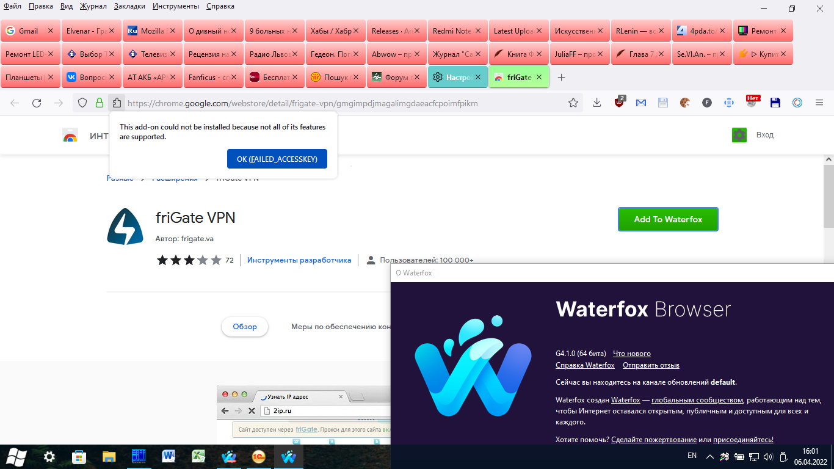
Task: Open Windows Settings from the taskbar
Action: [x=49, y=456]
